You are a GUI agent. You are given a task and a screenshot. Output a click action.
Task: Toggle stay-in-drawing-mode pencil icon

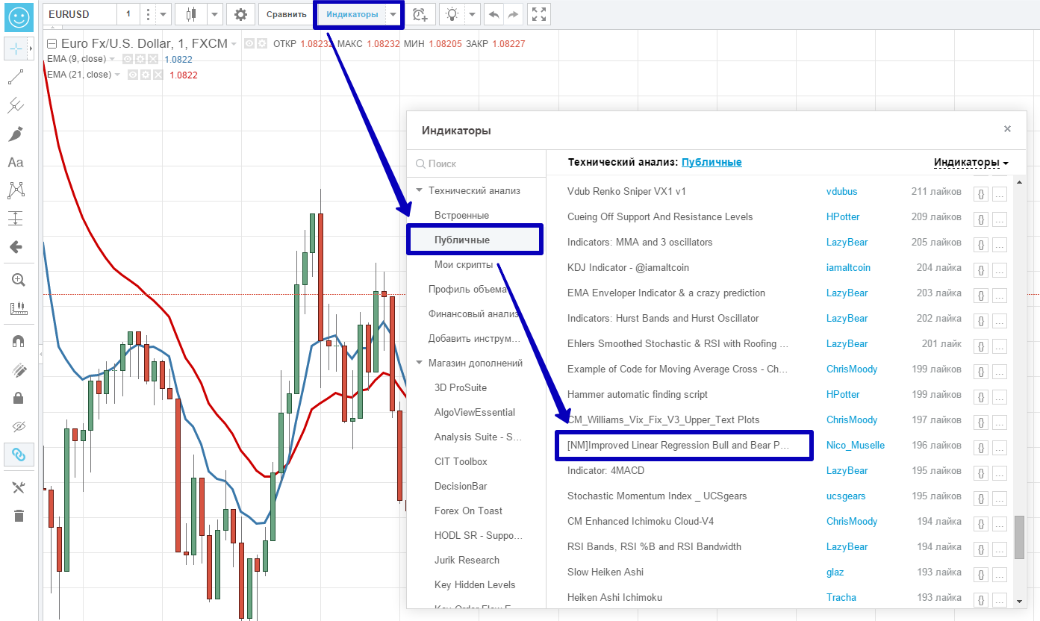(19, 369)
